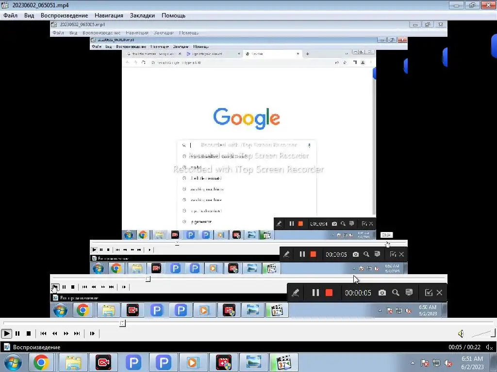Open the red sparkle app icon on bottom taskbar
The image size is (497, 372).
click(224, 362)
